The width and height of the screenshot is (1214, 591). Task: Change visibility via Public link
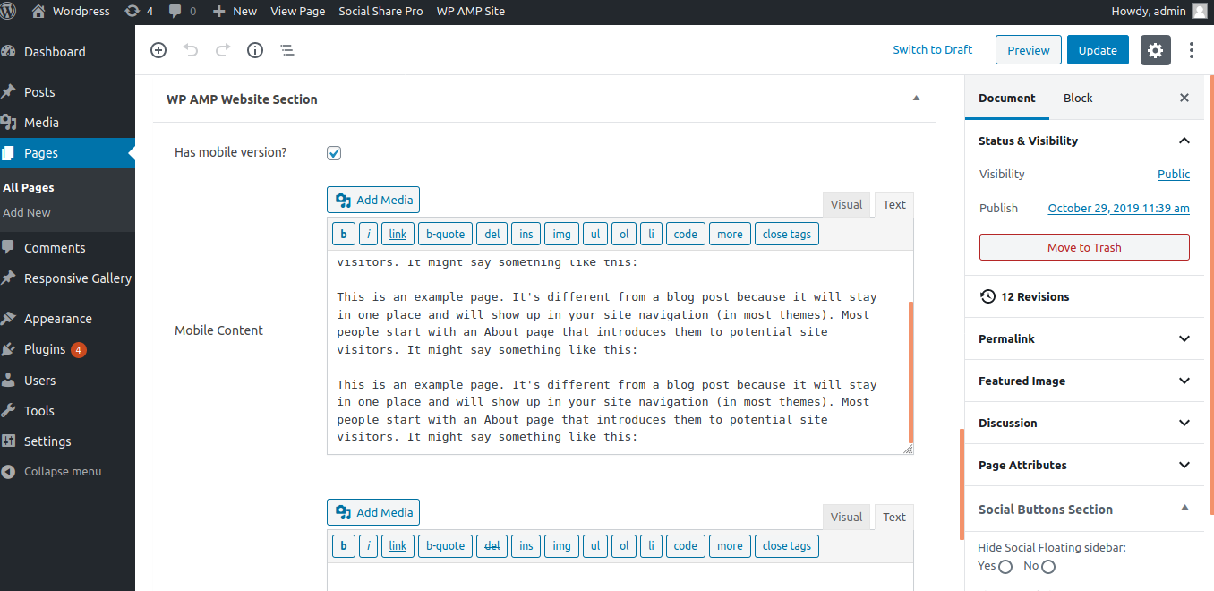click(1174, 175)
